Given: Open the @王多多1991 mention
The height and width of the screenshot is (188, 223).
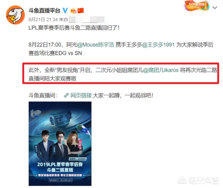Looking at the screenshot, I should (158, 45).
